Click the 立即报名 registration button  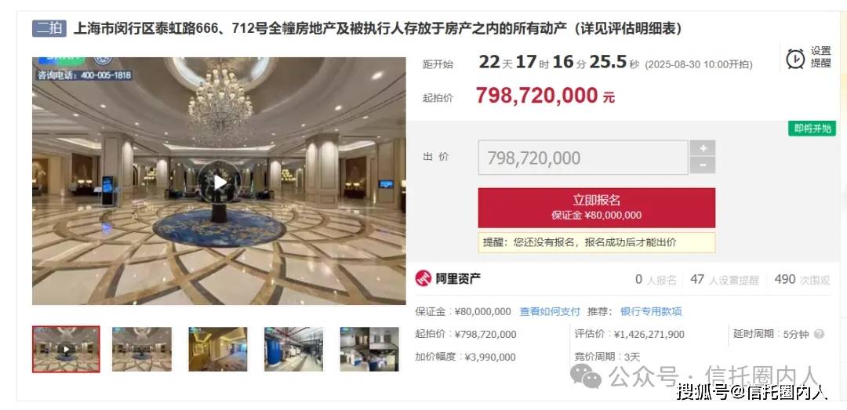coord(596,208)
